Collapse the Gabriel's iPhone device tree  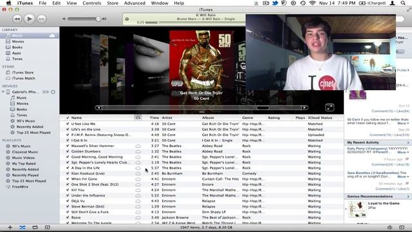coord(3,92)
